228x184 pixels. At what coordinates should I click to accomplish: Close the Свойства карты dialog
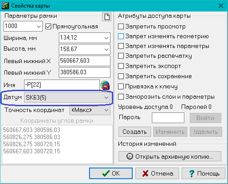(221, 6)
